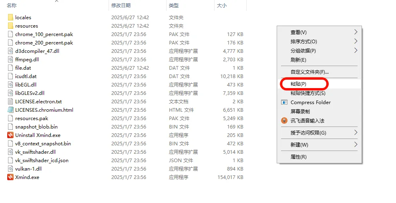
Task: Click the vk_swiftshader.dll file icon
Action: point(10,152)
